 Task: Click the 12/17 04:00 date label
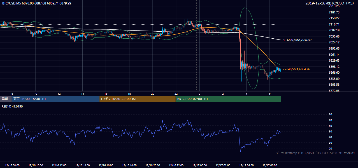246,165
